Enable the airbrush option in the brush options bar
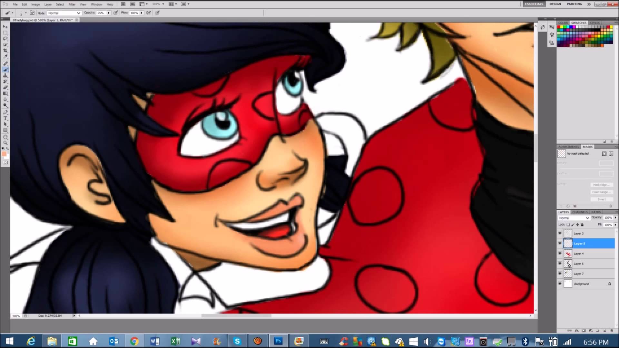This screenshot has height=348, width=619. [x=149, y=13]
